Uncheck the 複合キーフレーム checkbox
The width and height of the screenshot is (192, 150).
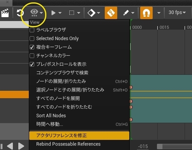click(x=32, y=47)
